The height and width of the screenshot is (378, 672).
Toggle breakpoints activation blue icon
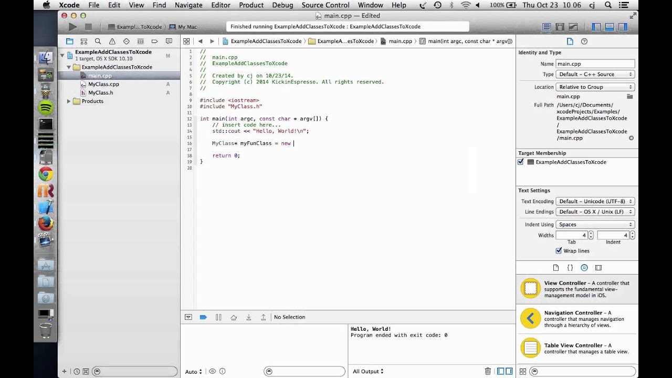pyautogui.click(x=203, y=317)
